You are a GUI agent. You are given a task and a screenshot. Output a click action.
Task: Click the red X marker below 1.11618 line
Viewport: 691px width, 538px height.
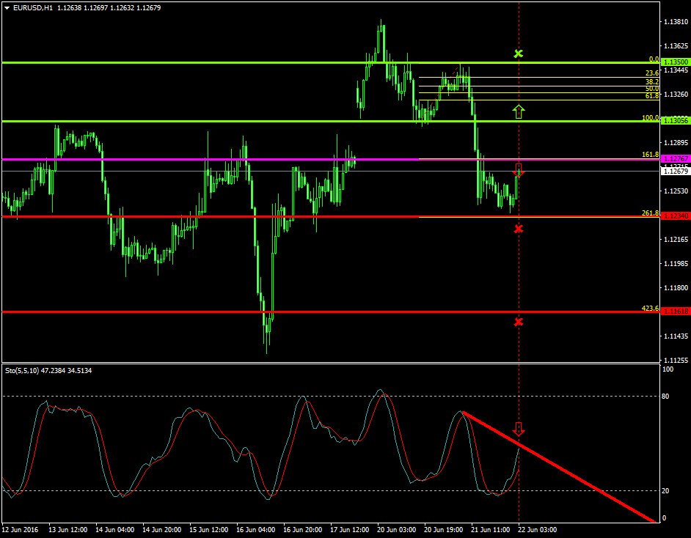tap(519, 322)
